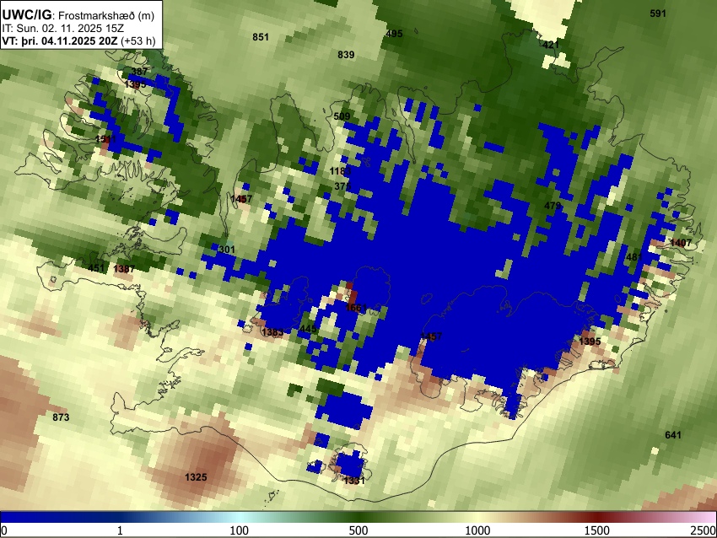Pick the '1387' map label

[x=124, y=269]
